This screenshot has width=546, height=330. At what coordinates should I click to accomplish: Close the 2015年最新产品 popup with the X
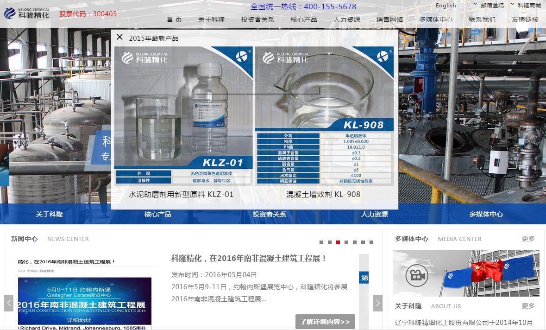119,37
